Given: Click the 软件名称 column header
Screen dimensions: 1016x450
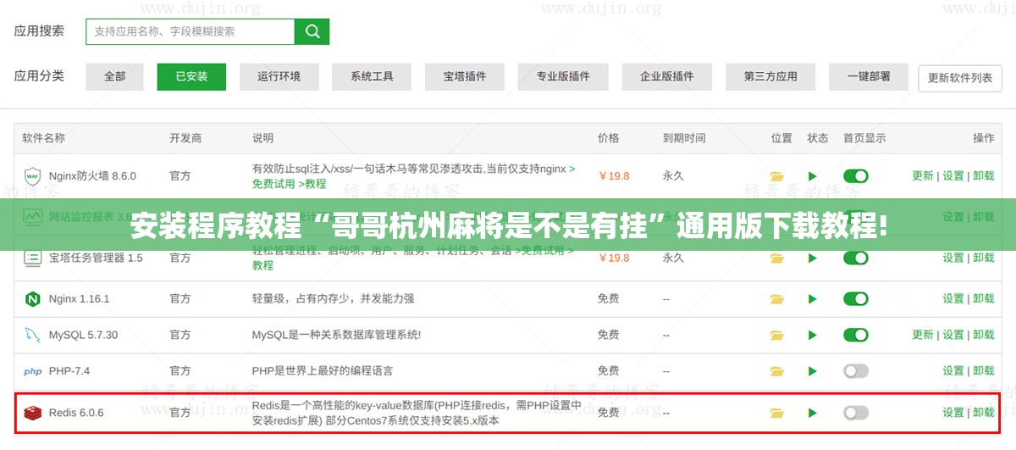Looking at the screenshot, I should click(x=43, y=138).
